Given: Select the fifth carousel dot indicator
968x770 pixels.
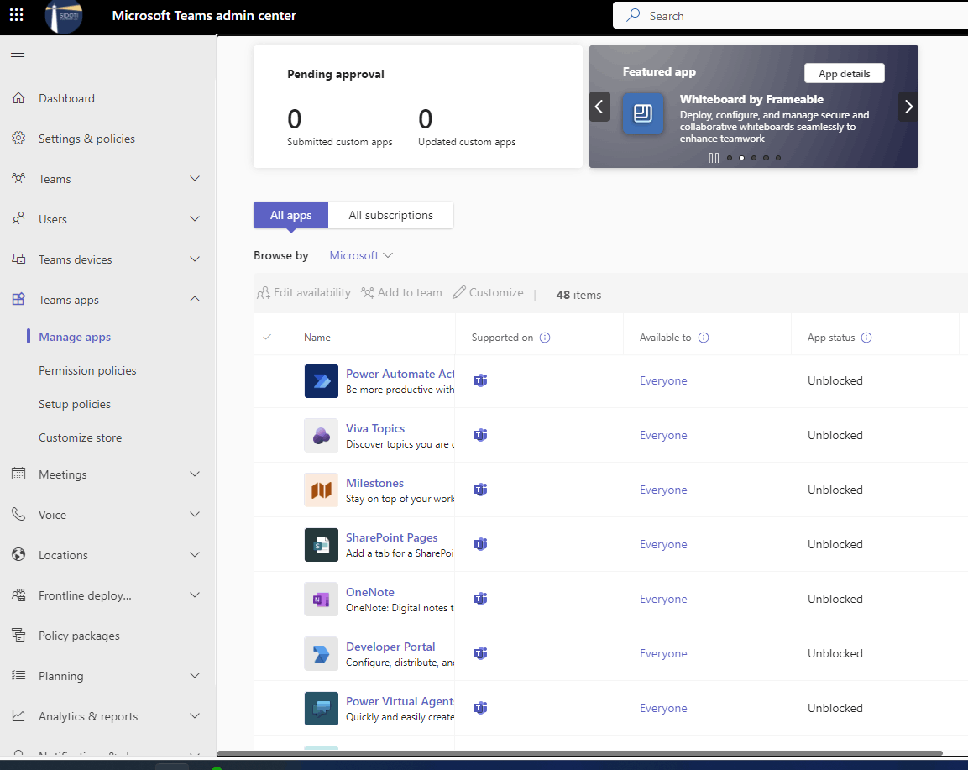Looking at the screenshot, I should tap(778, 158).
